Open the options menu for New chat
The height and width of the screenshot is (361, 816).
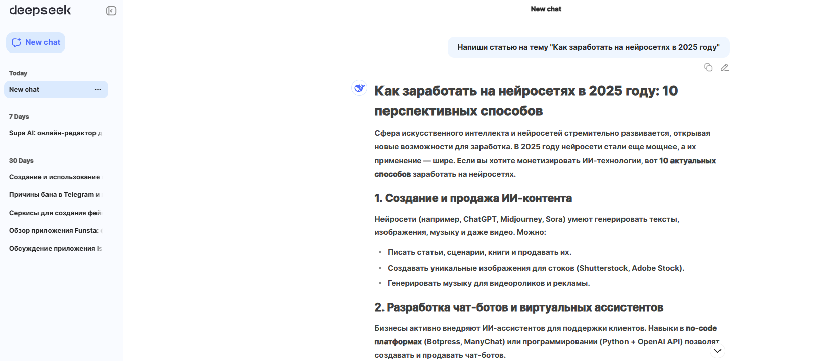click(98, 89)
